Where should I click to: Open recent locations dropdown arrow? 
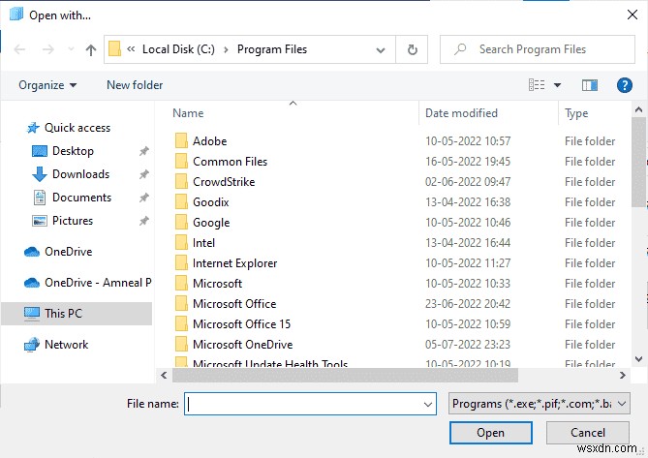pyautogui.click(x=71, y=49)
